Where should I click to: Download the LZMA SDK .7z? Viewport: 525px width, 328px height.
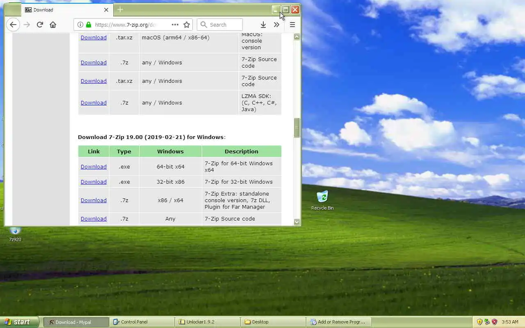[x=94, y=102]
